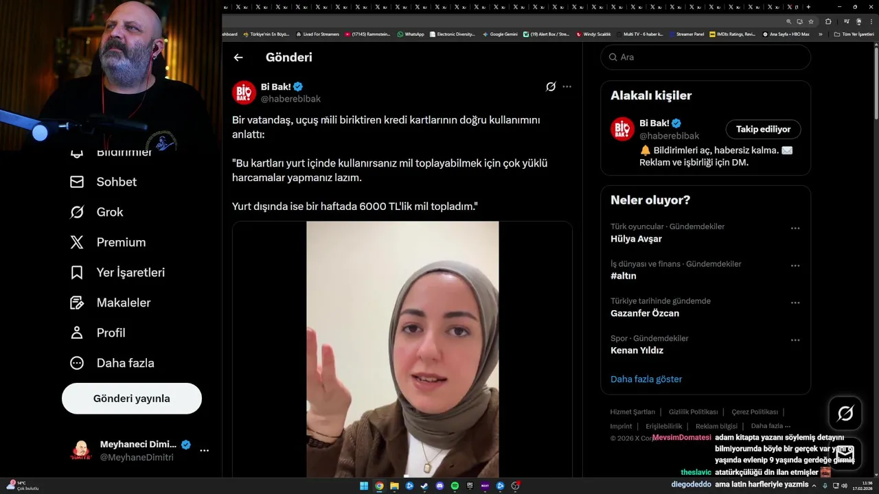The width and height of the screenshot is (879, 494).
Task: Open Google Gemini bookmark
Action: tap(500, 34)
